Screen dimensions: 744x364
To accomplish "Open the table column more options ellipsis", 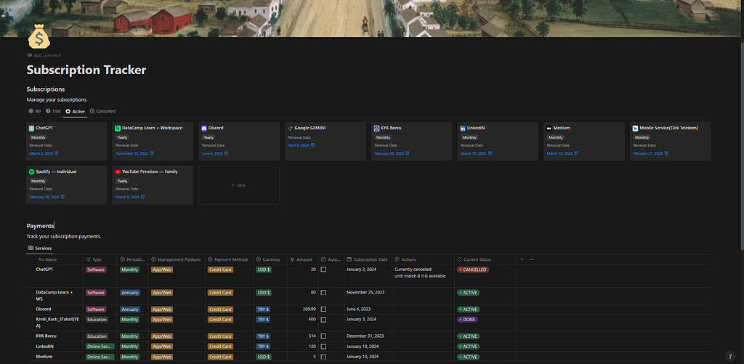I will 531,259.
